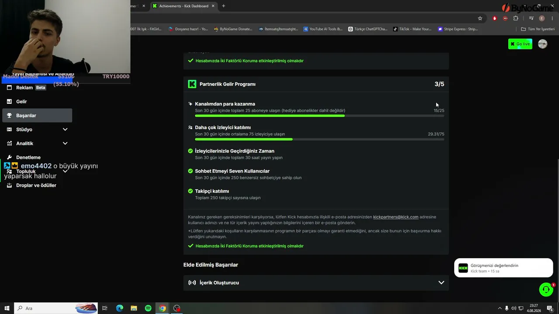Click the Ara taskbar search box

click(56, 308)
